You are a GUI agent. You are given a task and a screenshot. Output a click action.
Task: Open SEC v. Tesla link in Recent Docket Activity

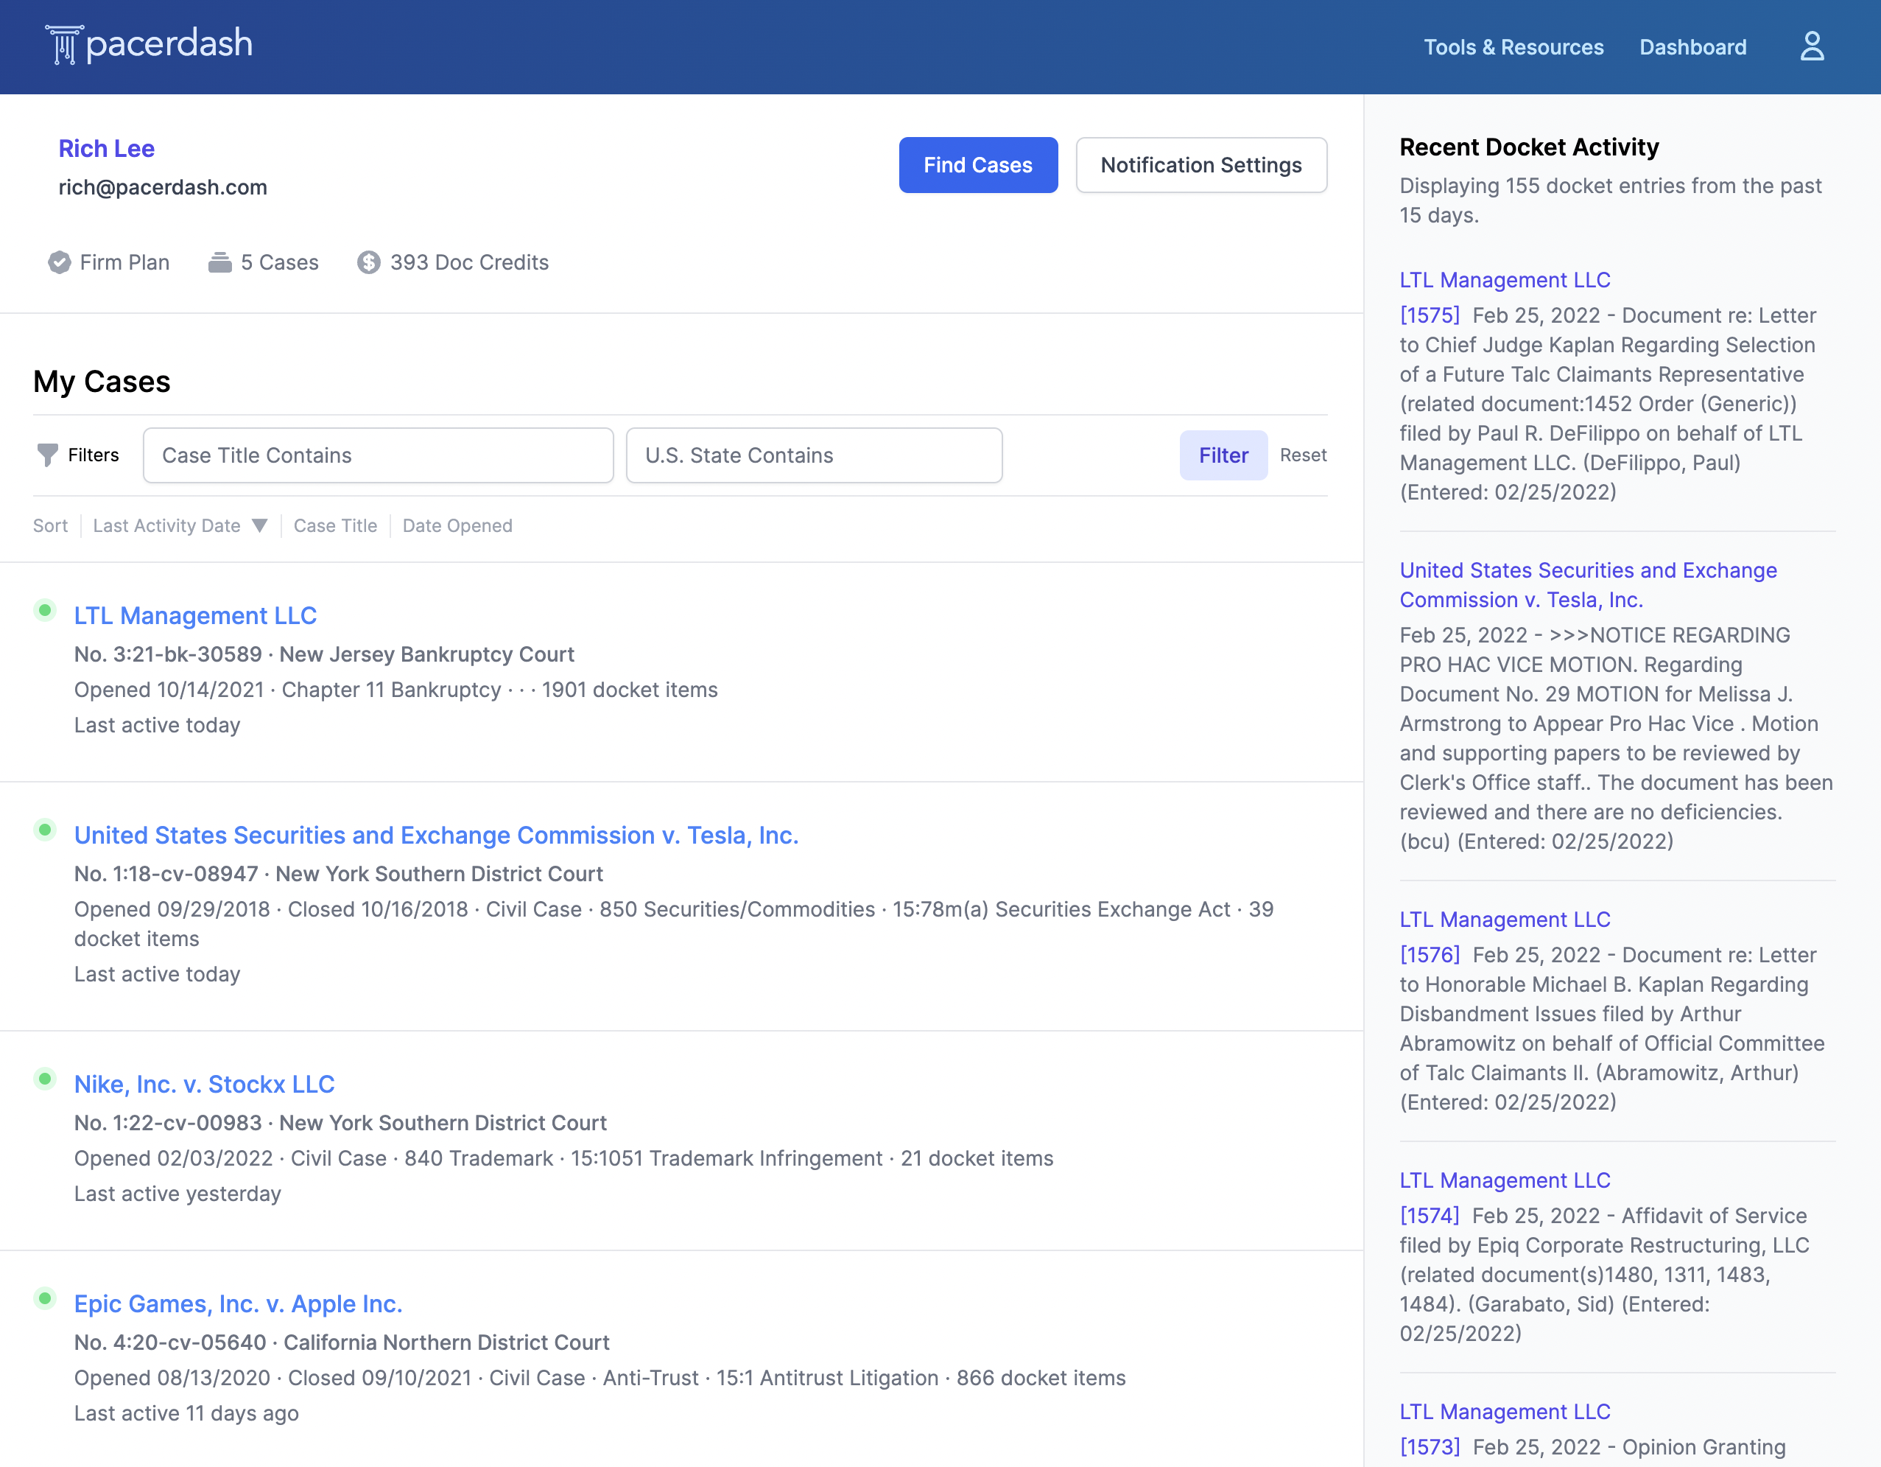point(1588,585)
